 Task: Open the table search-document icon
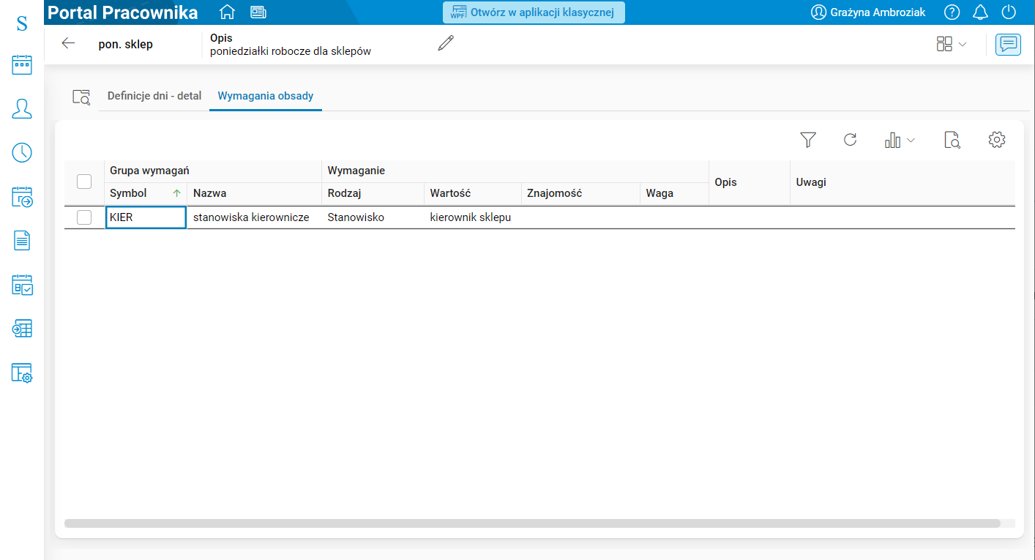tap(952, 140)
